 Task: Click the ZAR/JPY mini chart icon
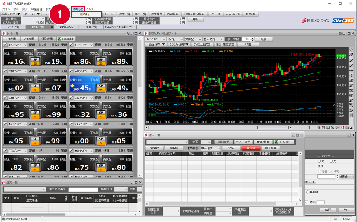pyautogui.click(x=71, y=124)
